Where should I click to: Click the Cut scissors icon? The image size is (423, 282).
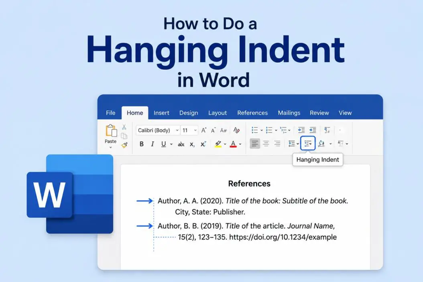click(x=124, y=127)
